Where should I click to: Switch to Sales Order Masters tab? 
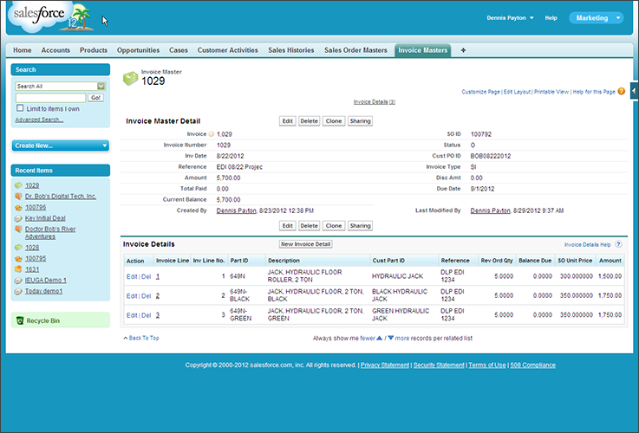point(355,50)
